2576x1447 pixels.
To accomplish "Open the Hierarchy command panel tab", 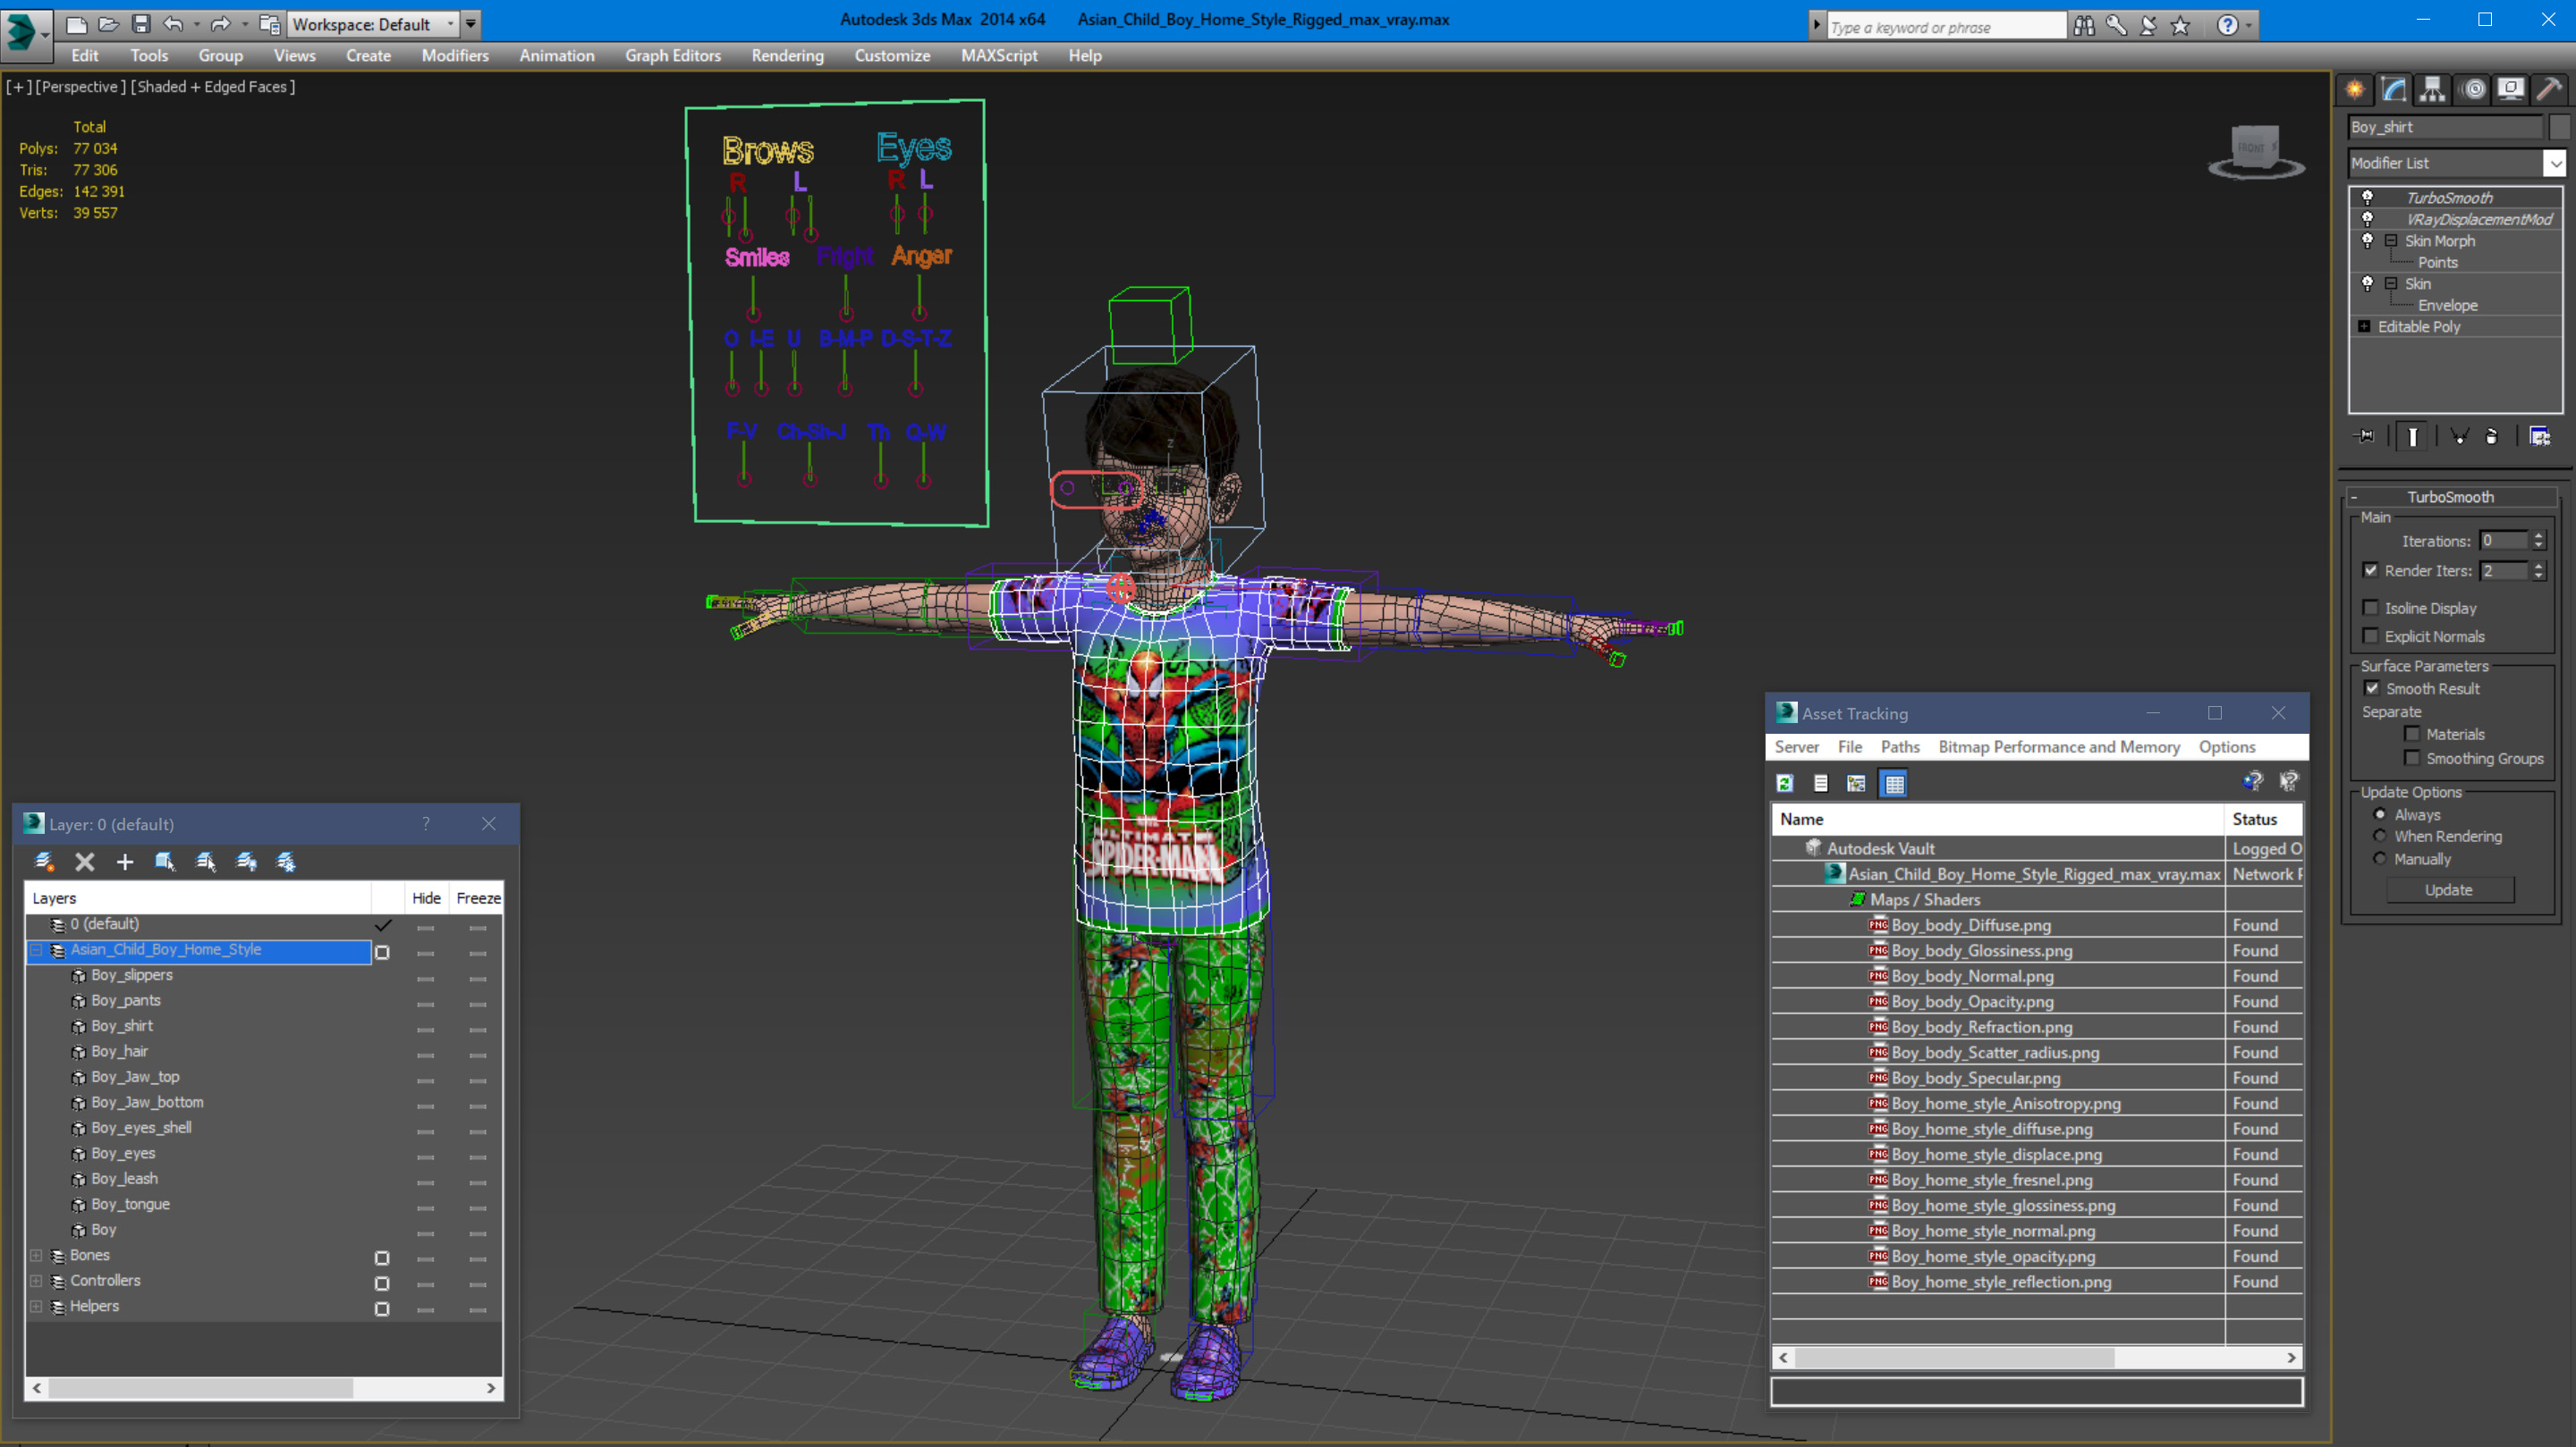I will coord(2432,90).
